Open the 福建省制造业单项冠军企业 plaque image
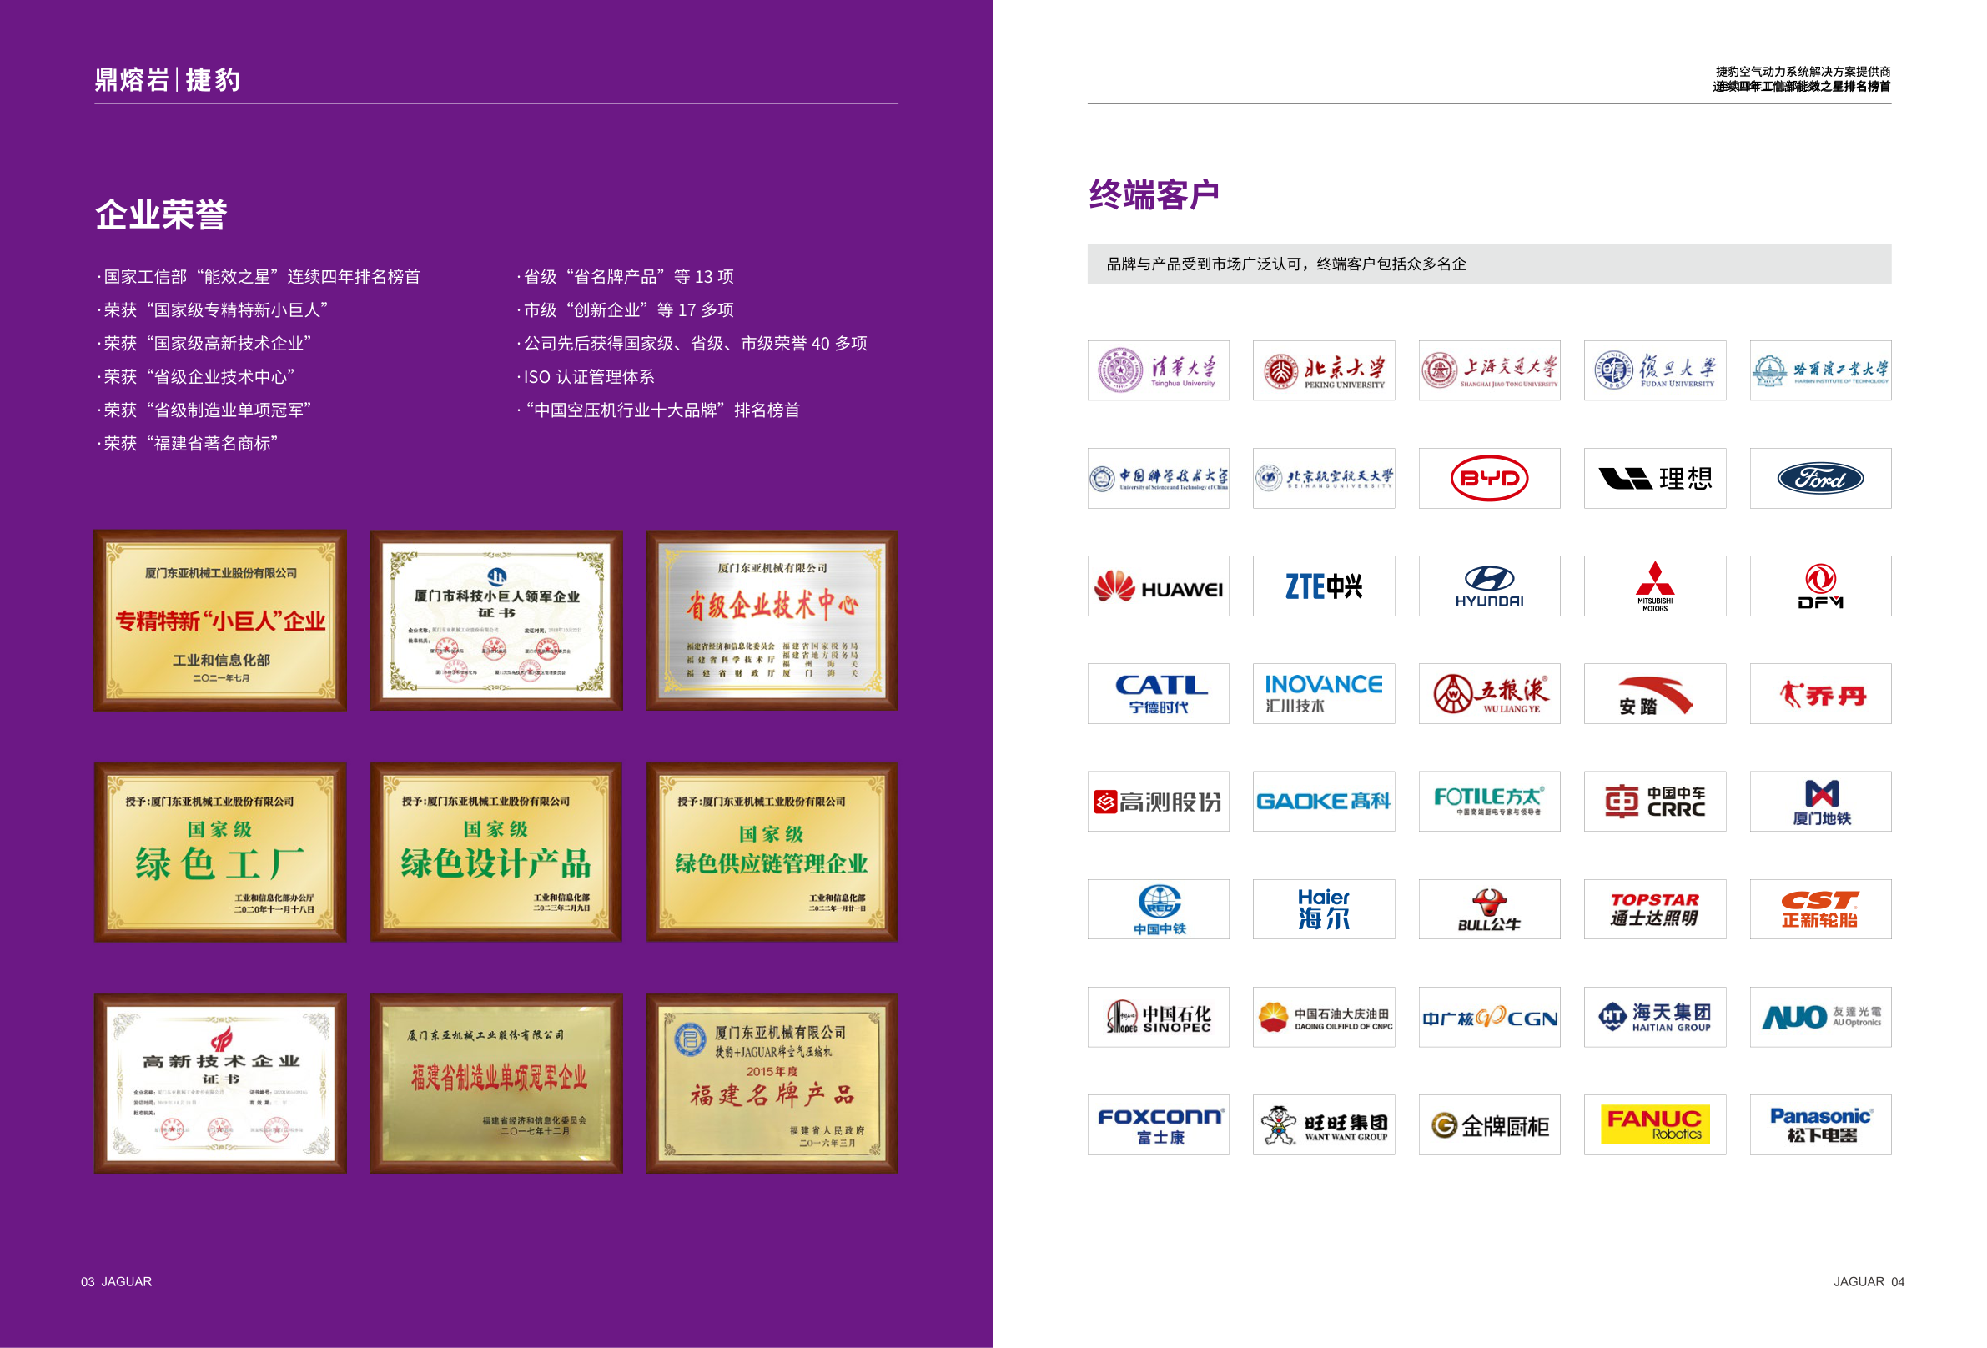The image size is (1987, 1348). (495, 1083)
